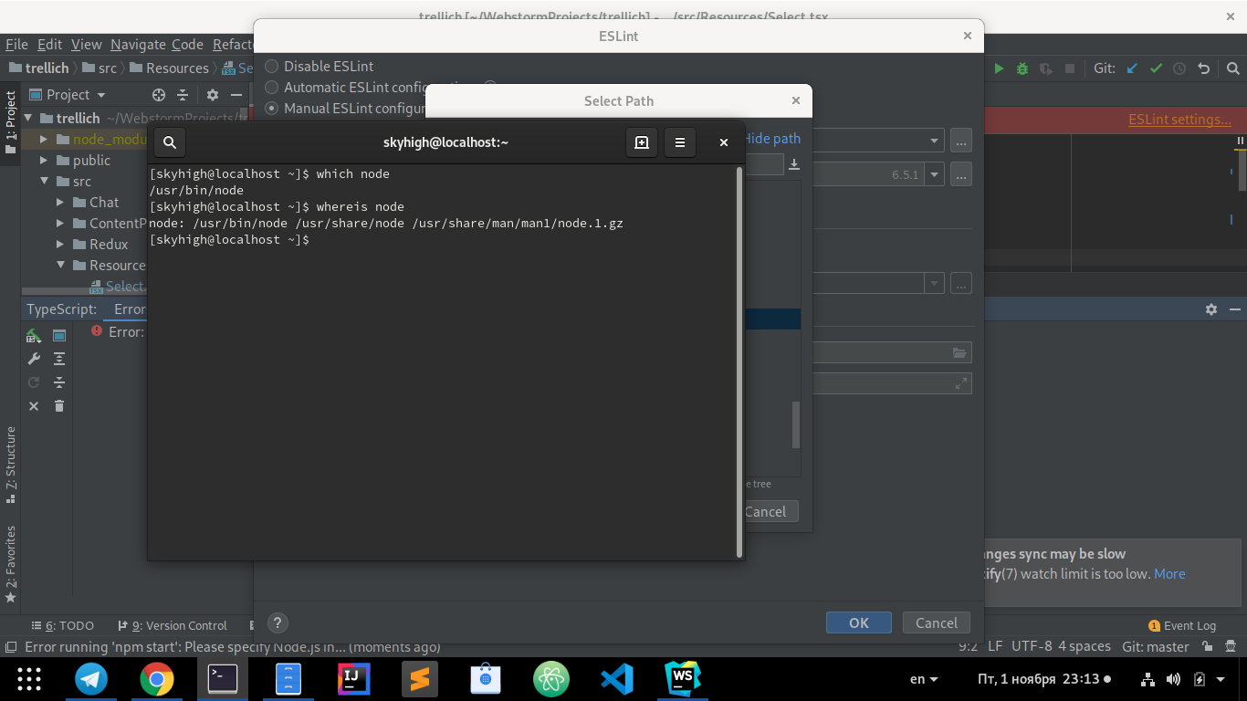Click the UTF-8 encoding indicator
Viewport: 1247px width, 701px height.
[x=1032, y=646]
